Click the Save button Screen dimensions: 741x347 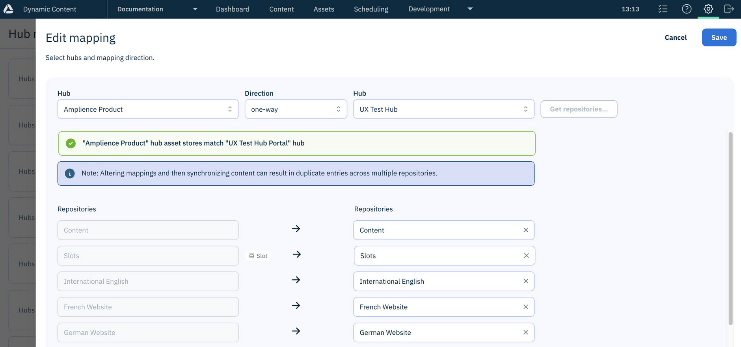point(719,37)
